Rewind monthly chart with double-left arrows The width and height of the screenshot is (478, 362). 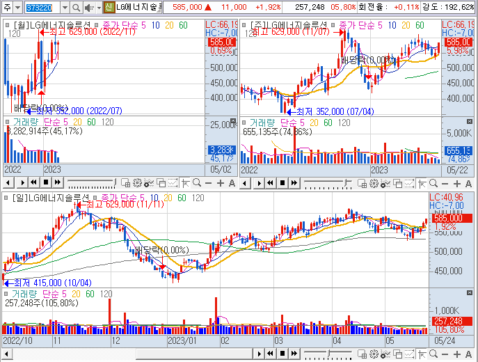click(x=33, y=183)
